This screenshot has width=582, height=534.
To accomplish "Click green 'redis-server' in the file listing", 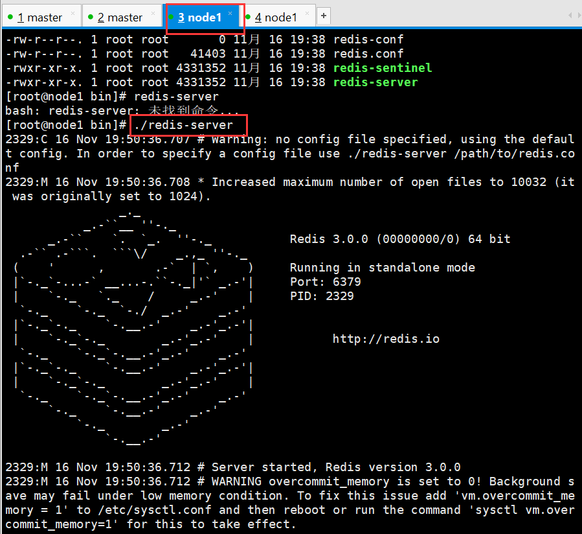I will pyautogui.click(x=375, y=82).
